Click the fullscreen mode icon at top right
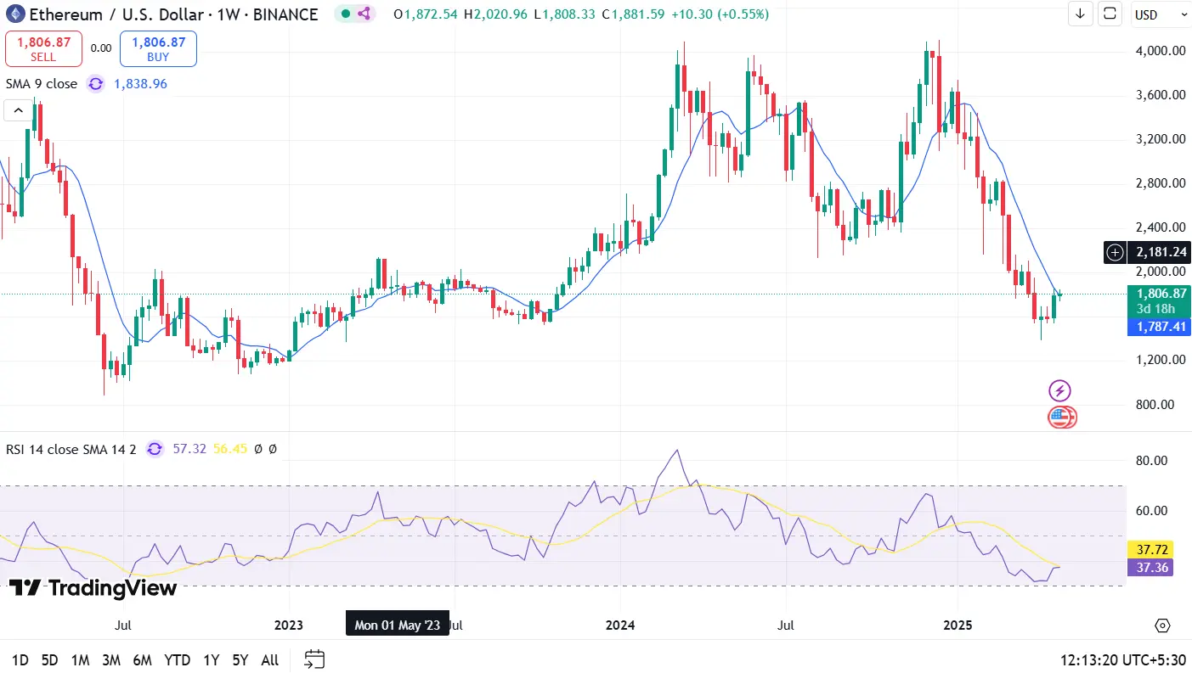The image size is (1192, 673). coord(1110,14)
